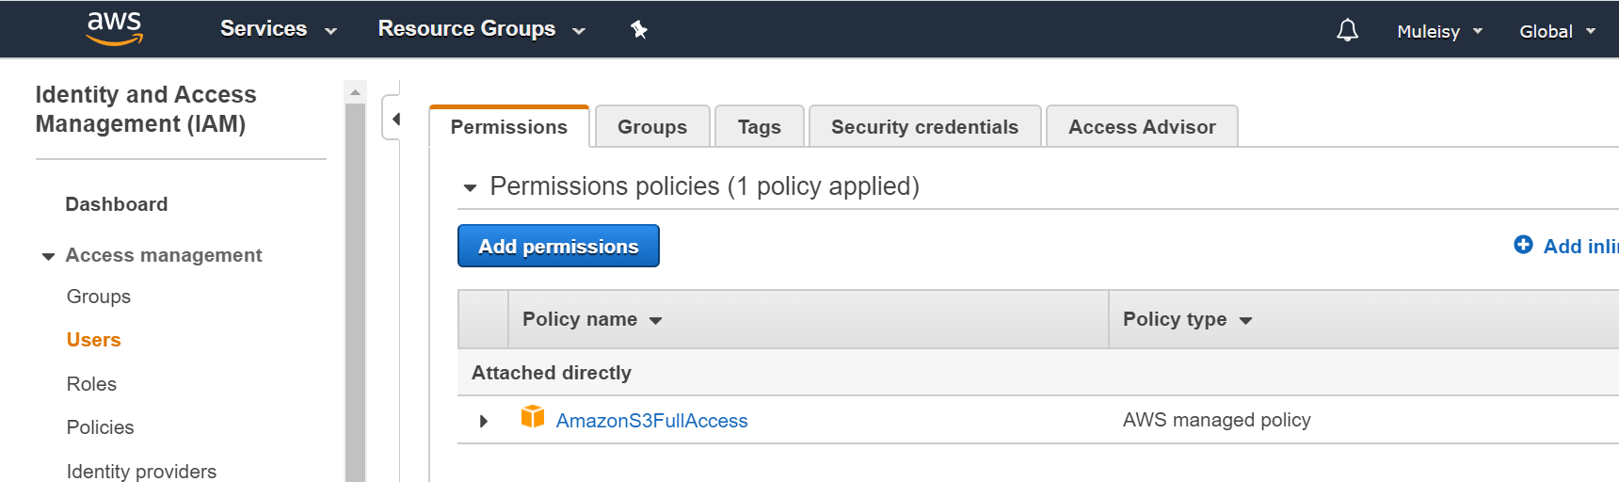Open the Access Advisor tab
The height and width of the screenshot is (482, 1619).
[1142, 127]
